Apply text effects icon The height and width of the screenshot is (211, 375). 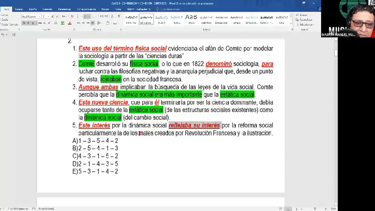[x=56, y=23]
